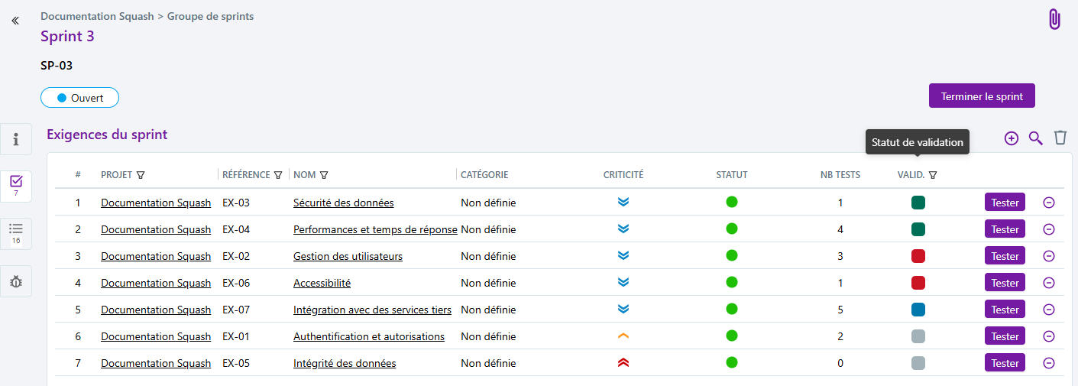The width and height of the screenshot is (1078, 386).
Task: Remove Gestion des utilisateurs from sprint
Action: point(1049,256)
